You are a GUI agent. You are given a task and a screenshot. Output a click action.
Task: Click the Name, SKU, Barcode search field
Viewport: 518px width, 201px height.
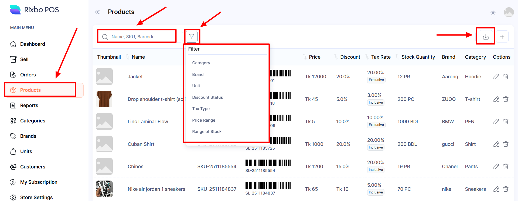tap(140, 37)
